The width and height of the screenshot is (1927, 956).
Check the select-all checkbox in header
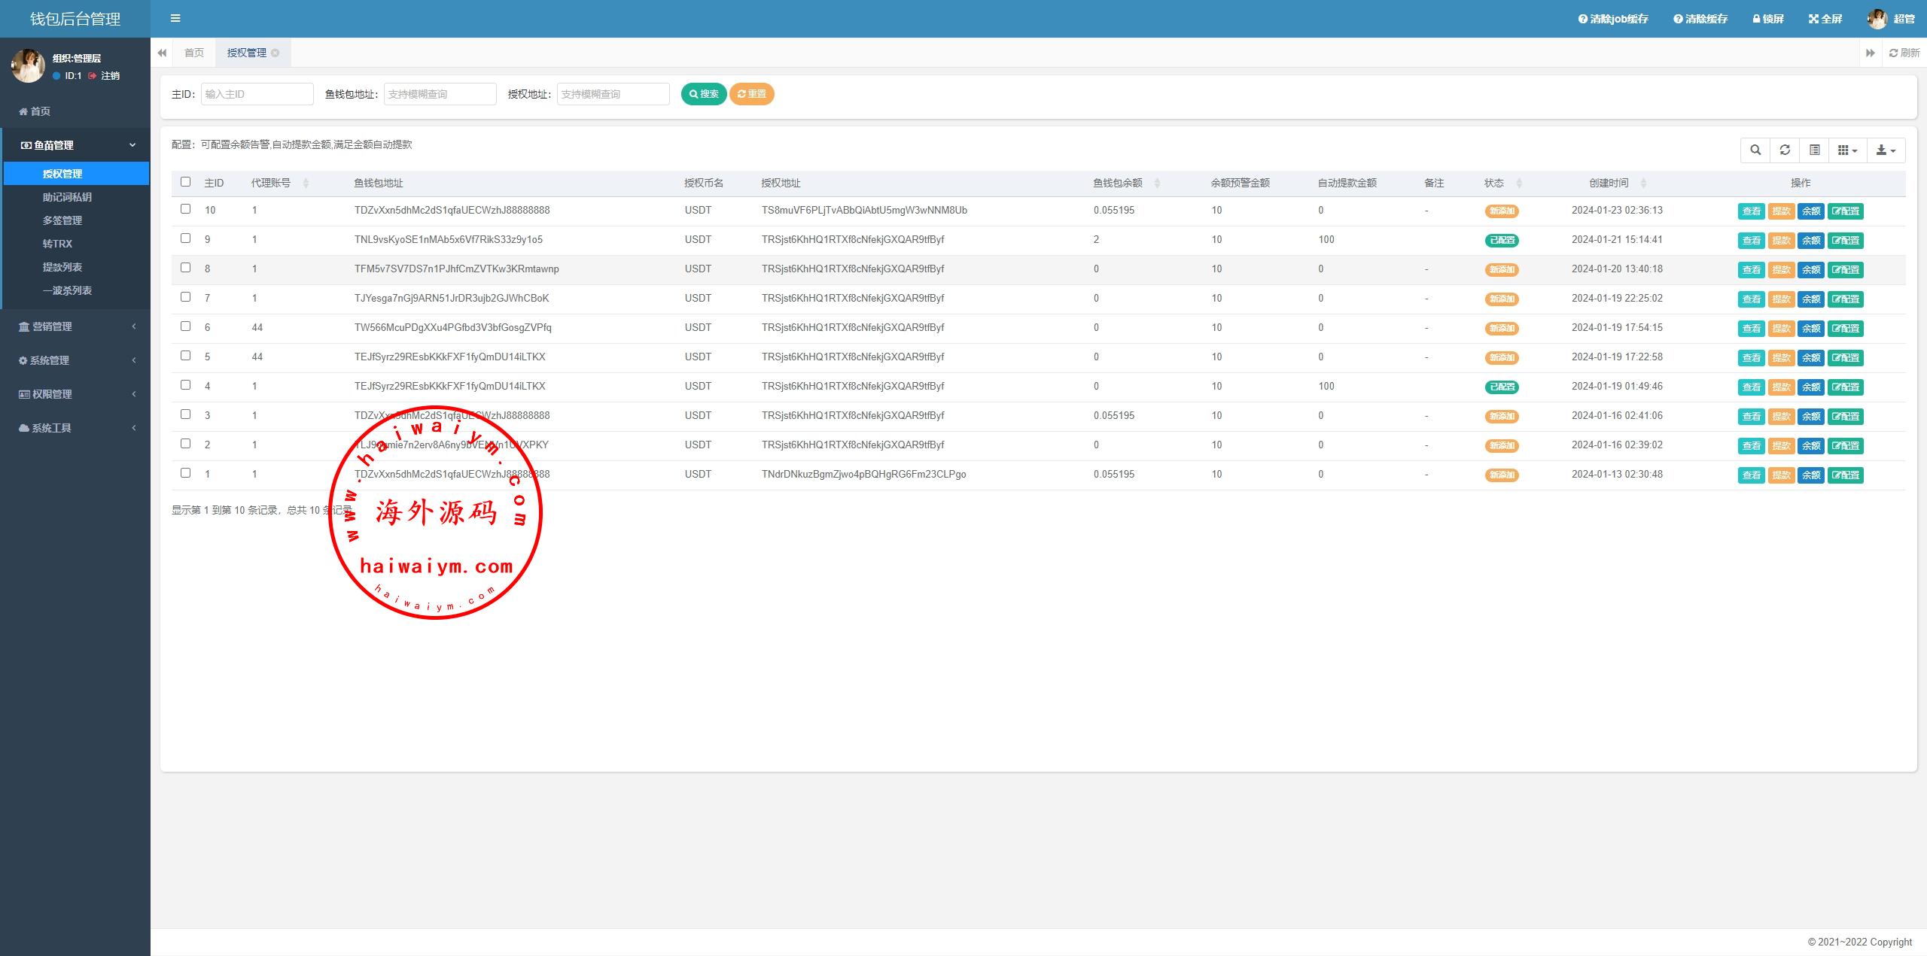[x=186, y=182]
